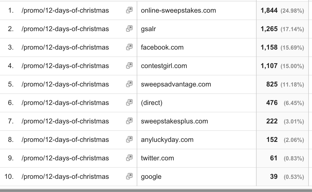Click popout icon in sweepsadvantage.com row
Image resolution: width=312 pixels, height=192 pixels.
[x=129, y=84]
